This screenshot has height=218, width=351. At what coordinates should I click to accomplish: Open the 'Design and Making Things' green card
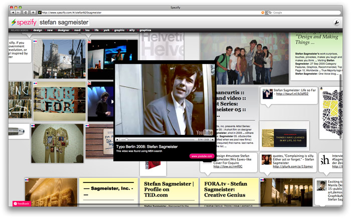316,57
